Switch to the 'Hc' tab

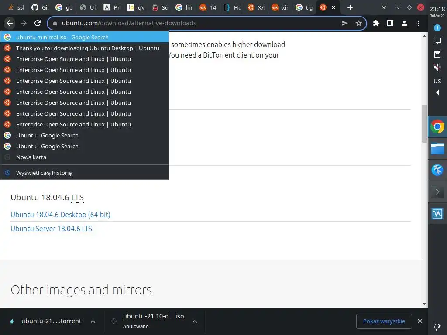(x=232, y=8)
